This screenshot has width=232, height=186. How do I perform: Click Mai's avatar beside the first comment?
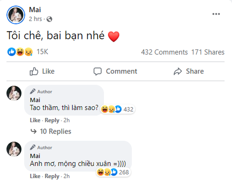14,93
